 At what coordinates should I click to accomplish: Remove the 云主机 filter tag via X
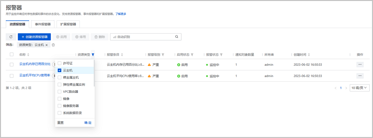(47, 45)
